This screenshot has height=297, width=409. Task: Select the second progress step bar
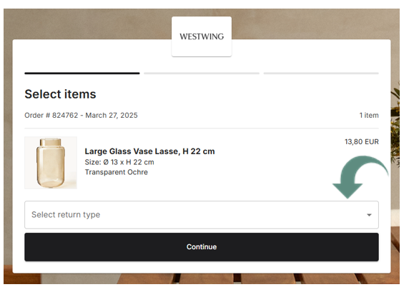[x=202, y=74]
